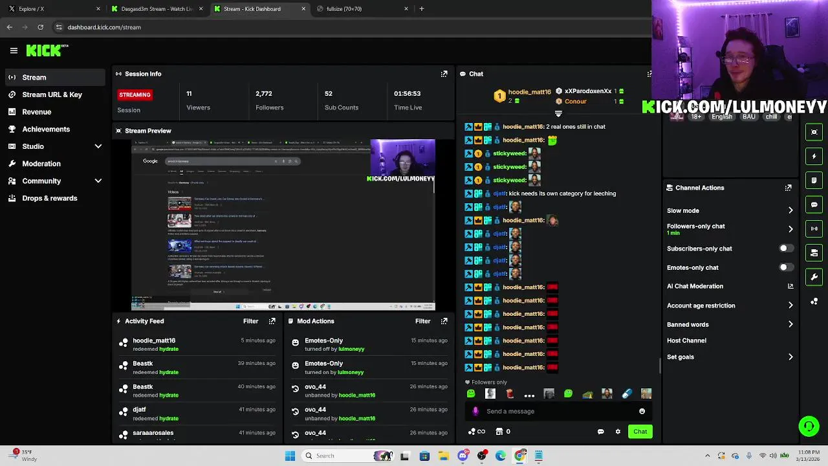Click the chat panel scrollbar

tap(660, 366)
